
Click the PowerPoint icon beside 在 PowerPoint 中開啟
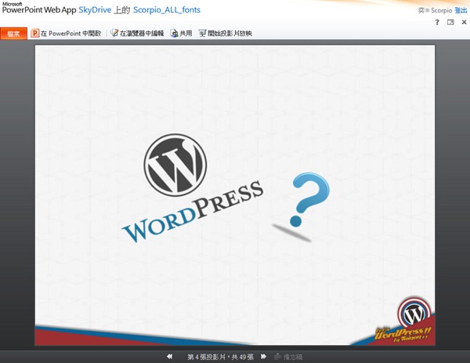[x=35, y=33]
